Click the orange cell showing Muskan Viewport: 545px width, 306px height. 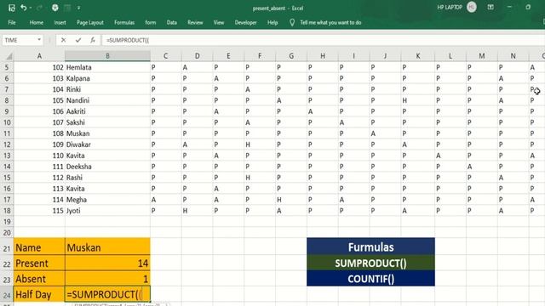coord(107,247)
